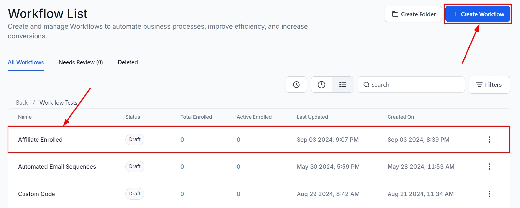Open three-dot menu for Affiliate Enrolled
Viewport: 520px width, 208px height.
pyautogui.click(x=489, y=140)
